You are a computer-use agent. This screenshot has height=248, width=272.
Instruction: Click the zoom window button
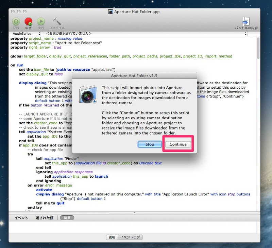(x=24, y=12)
